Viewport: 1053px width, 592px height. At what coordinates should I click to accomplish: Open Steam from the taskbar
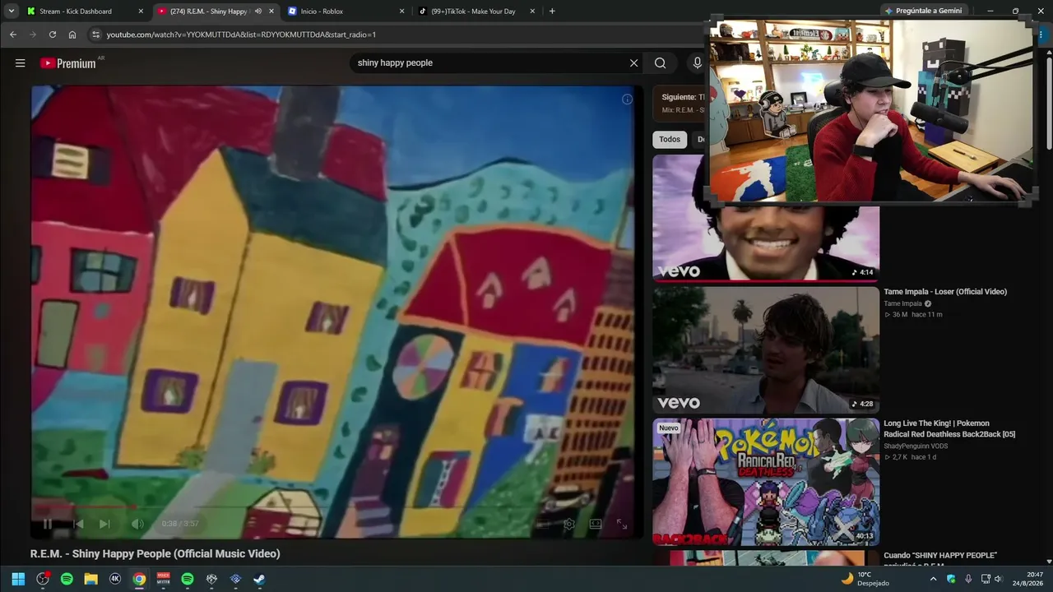tap(259, 579)
